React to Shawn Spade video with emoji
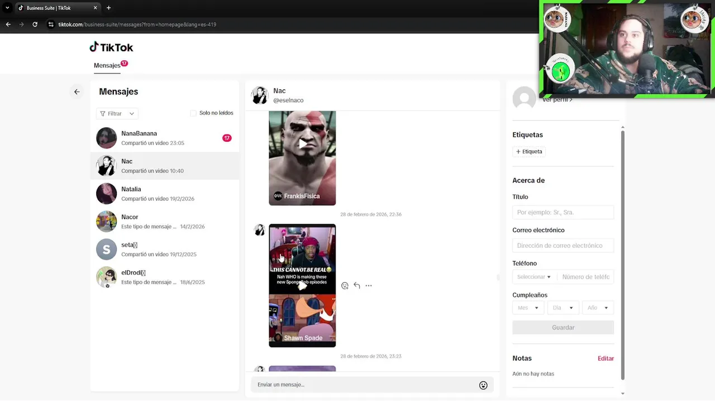 tap(345, 286)
